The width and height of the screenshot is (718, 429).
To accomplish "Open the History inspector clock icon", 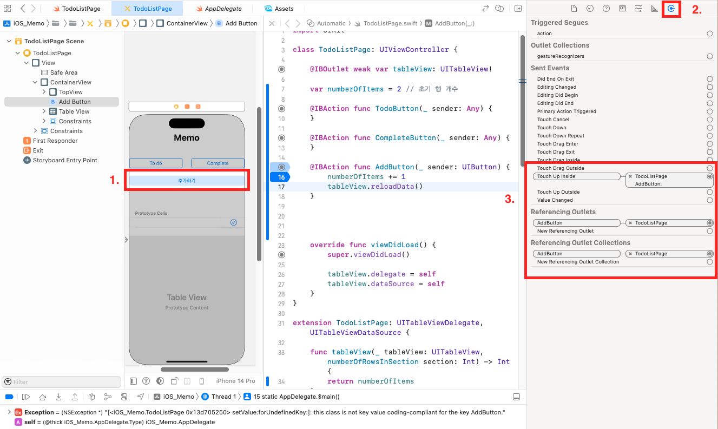I will (590, 9).
